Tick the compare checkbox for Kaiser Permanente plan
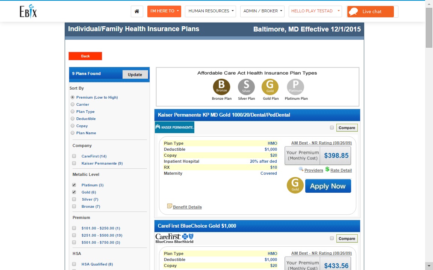The width and height of the screenshot is (433, 270). point(332,127)
